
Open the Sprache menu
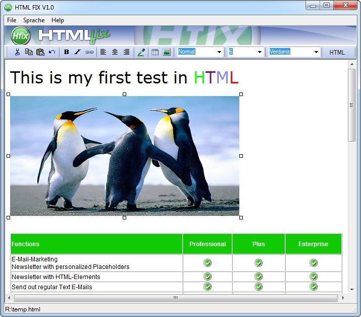tap(34, 20)
